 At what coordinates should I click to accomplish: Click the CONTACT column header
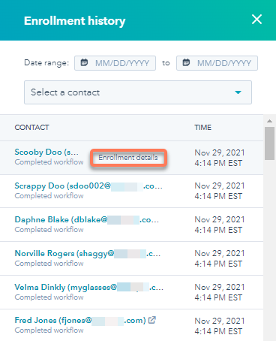[x=31, y=128]
